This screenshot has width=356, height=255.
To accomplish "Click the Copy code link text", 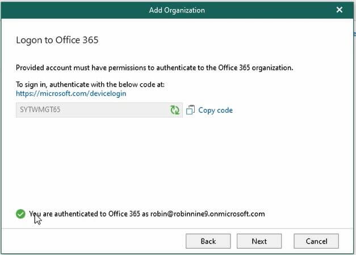I will (x=215, y=110).
